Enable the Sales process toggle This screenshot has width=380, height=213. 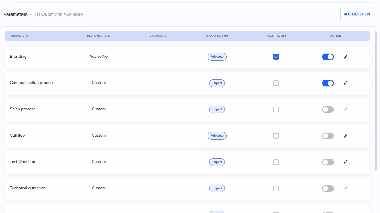point(328,109)
